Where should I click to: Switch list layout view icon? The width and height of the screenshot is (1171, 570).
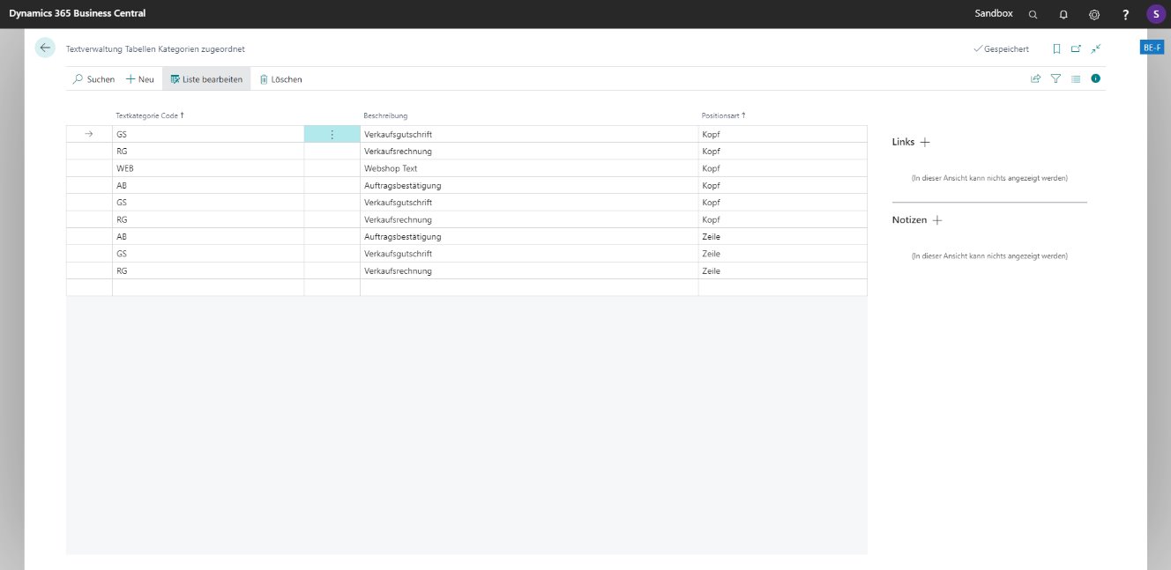(1076, 78)
